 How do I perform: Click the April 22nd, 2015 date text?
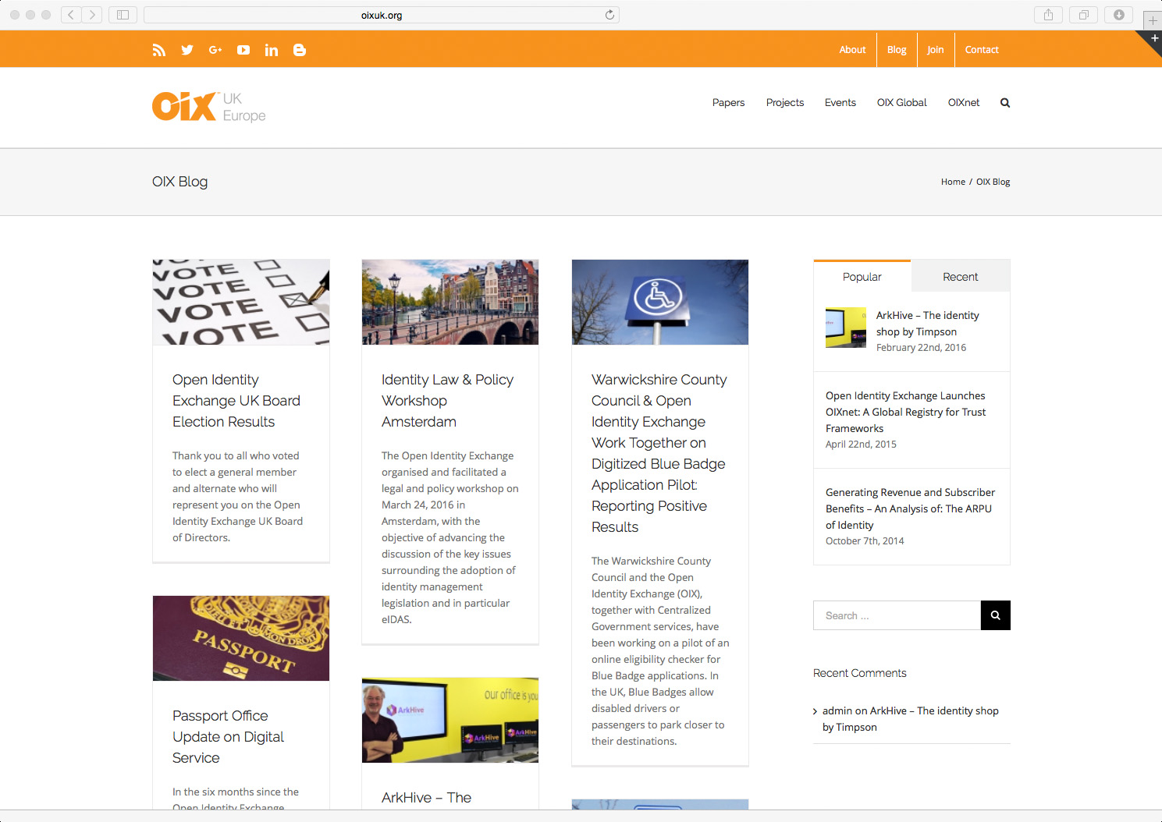(861, 445)
